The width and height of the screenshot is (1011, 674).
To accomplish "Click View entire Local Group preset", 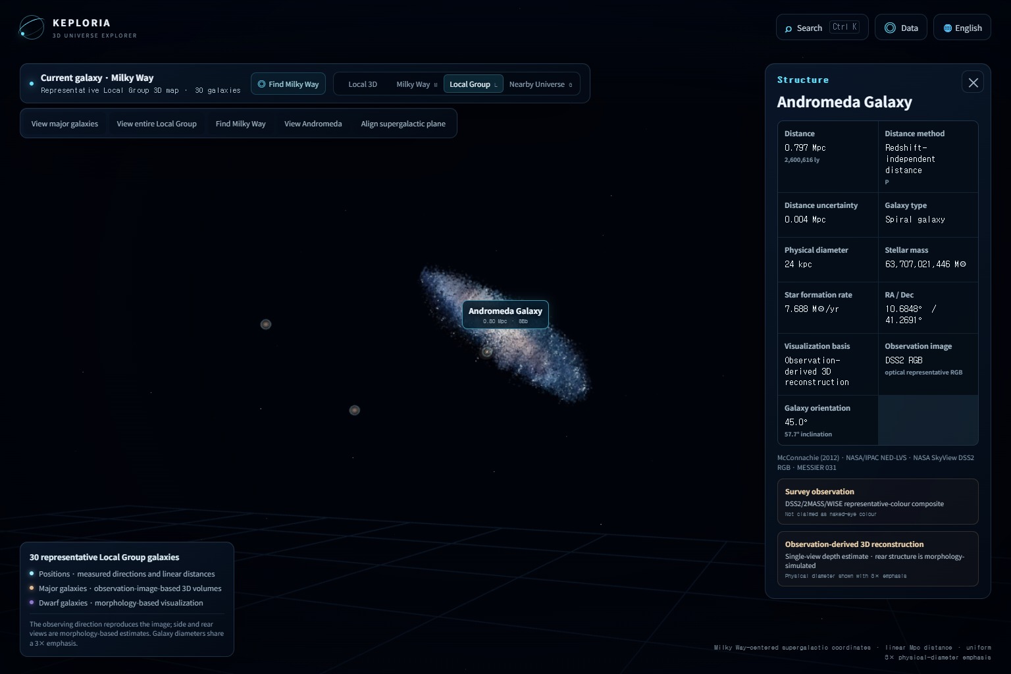I will click(157, 124).
